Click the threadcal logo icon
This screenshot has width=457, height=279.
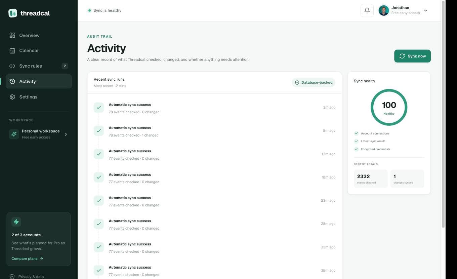click(13, 13)
